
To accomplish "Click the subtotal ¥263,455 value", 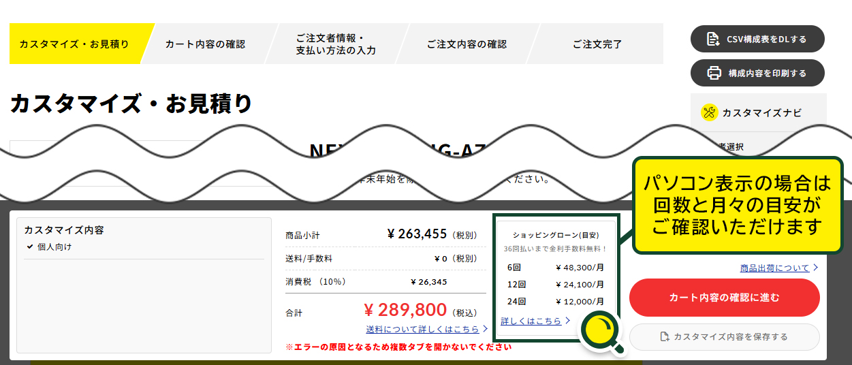I will pos(417,234).
